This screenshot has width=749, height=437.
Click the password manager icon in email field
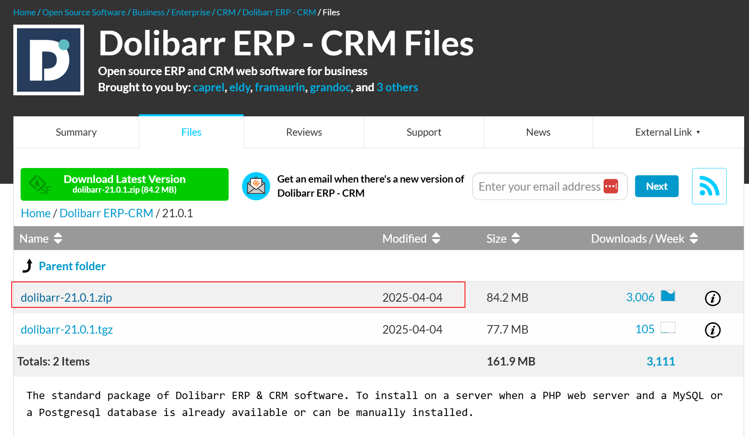pos(611,186)
